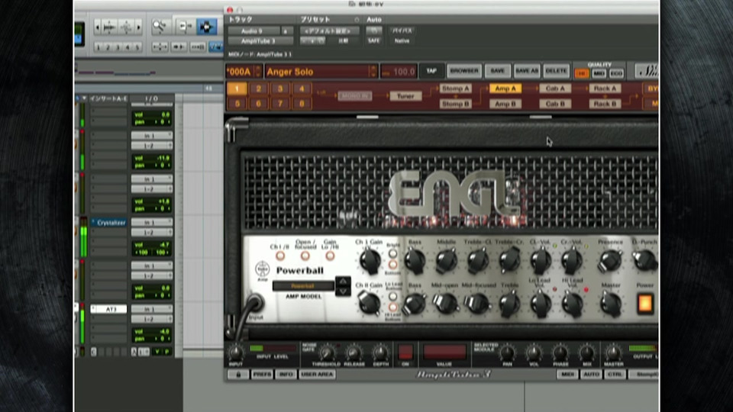The width and height of the screenshot is (733, 412).
Task: Toggle the Bottom switch under Bright
Action: pyautogui.click(x=392, y=265)
